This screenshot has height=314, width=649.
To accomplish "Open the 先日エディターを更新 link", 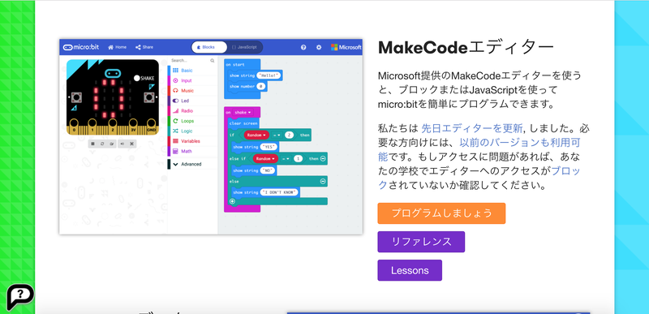I will pos(472,128).
